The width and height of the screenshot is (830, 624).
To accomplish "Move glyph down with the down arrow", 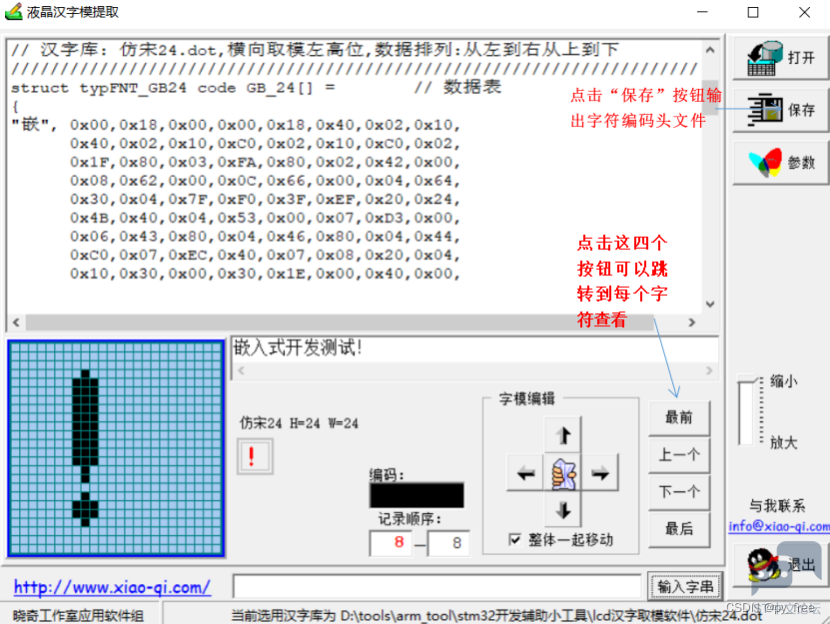I will (562, 509).
